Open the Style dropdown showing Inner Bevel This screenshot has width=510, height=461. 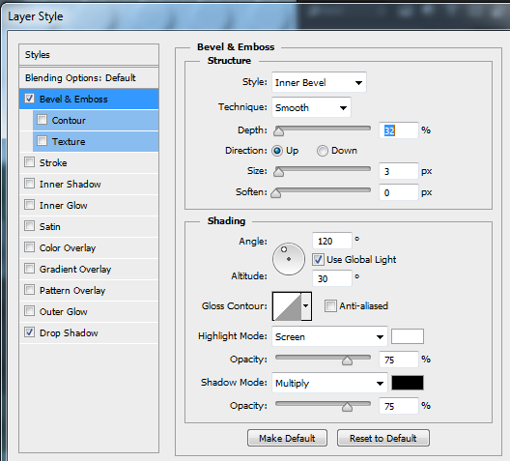(319, 82)
